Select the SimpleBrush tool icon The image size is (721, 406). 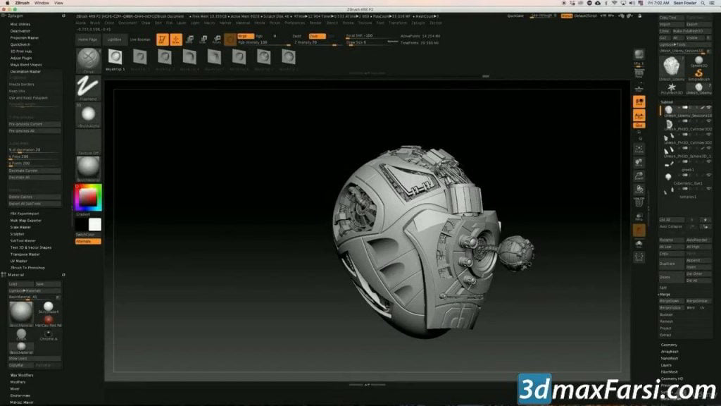coord(698,73)
